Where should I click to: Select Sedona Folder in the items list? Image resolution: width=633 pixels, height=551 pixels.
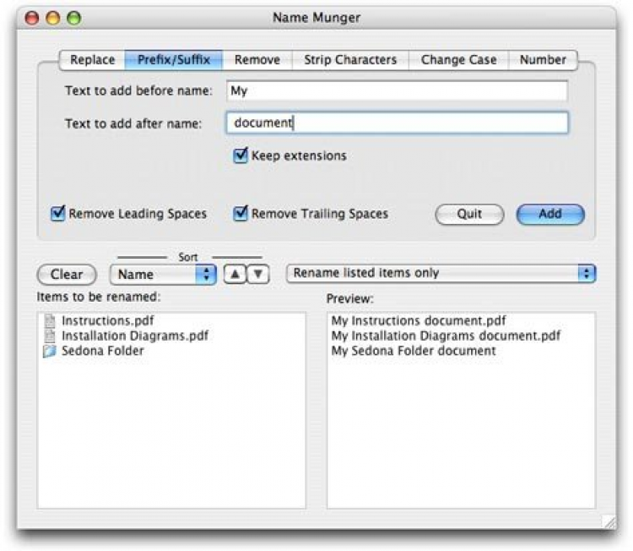102,351
